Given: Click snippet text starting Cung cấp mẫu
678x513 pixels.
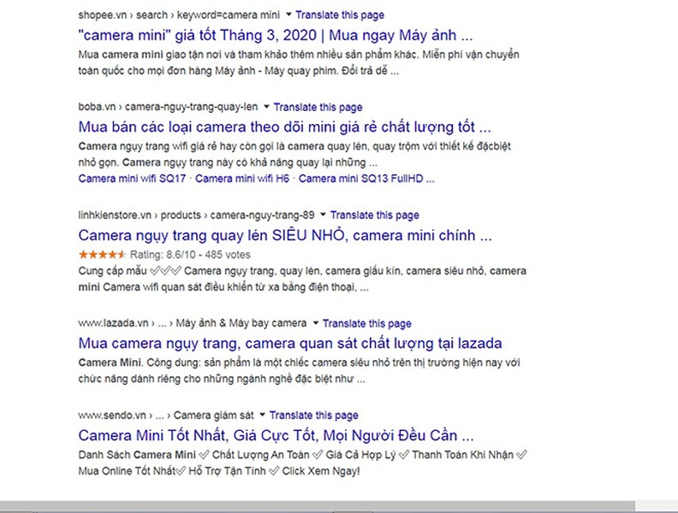Looking at the screenshot, I should [302, 279].
